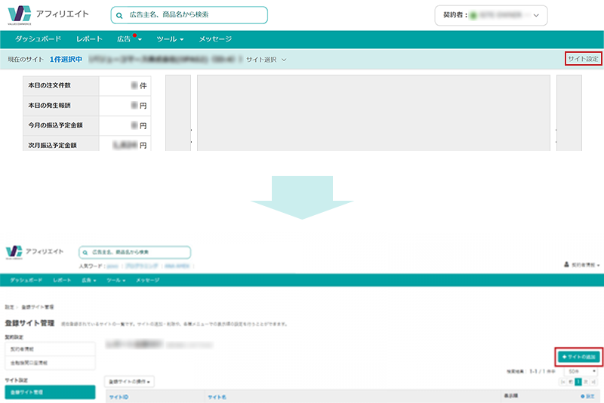Open the 登録サイトの操作 dropdown
This screenshot has width=604, height=403.
pos(128,383)
